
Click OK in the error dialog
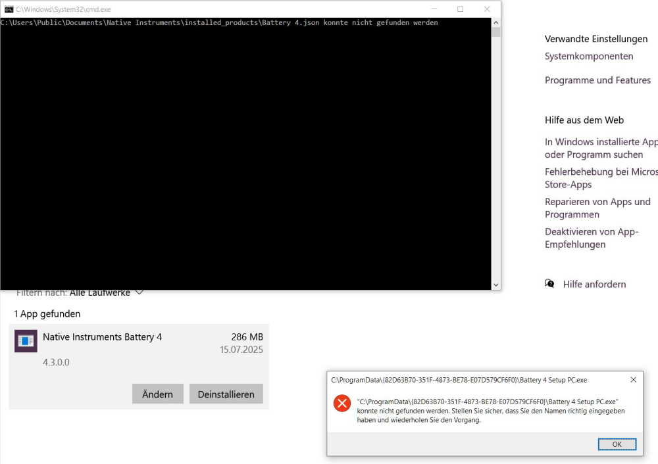pyautogui.click(x=617, y=444)
